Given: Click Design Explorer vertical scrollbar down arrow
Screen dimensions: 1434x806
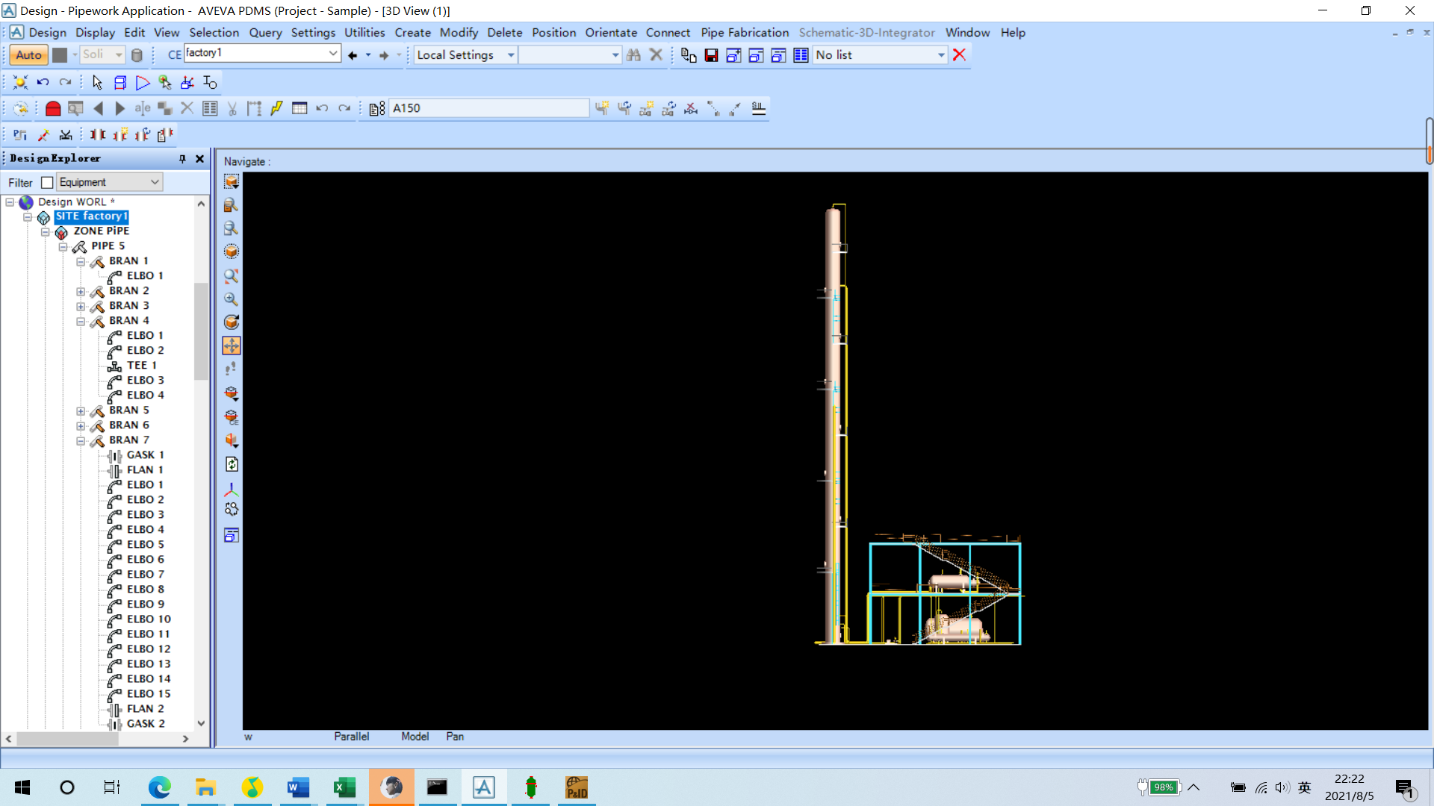Looking at the screenshot, I should [x=201, y=723].
